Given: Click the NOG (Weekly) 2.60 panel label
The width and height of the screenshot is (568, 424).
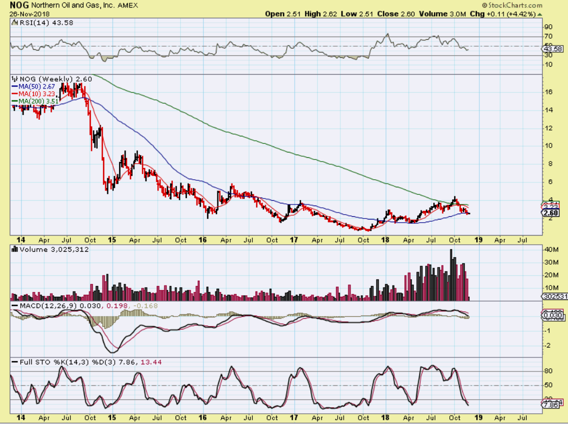Looking at the screenshot, I should (56, 79).
